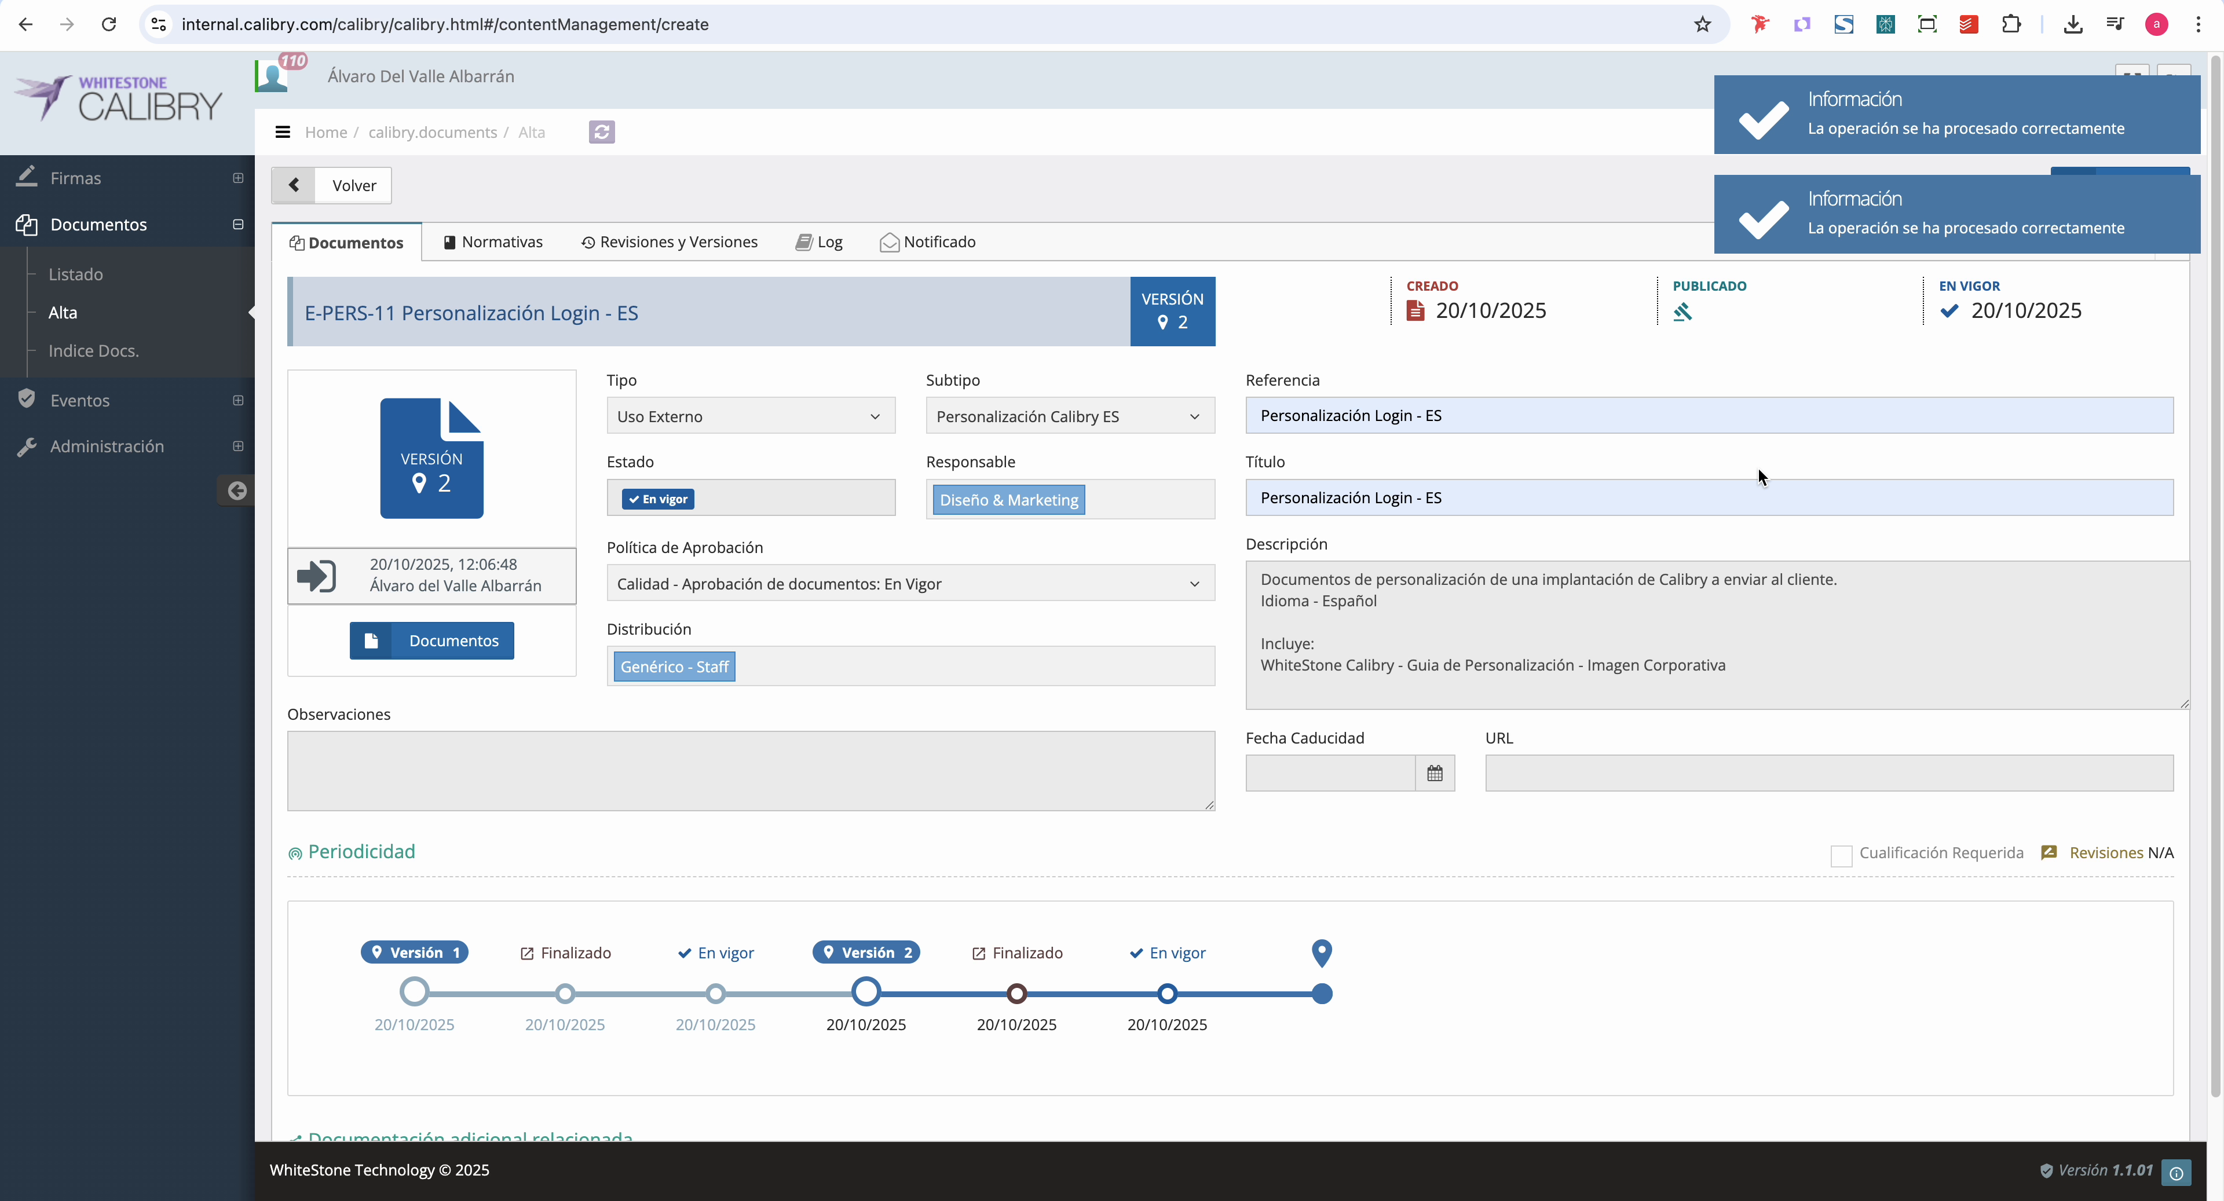Enable the Cualificación Requerida checkbox
Image resolution: width=2224 pixels, height=1201 pixels.
point(1842,855)
